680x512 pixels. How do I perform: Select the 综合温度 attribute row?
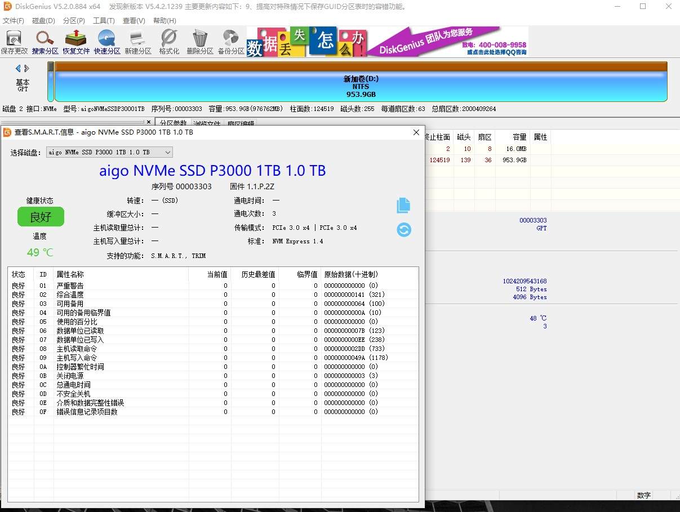pyautogui.click(x=213, y=295)
